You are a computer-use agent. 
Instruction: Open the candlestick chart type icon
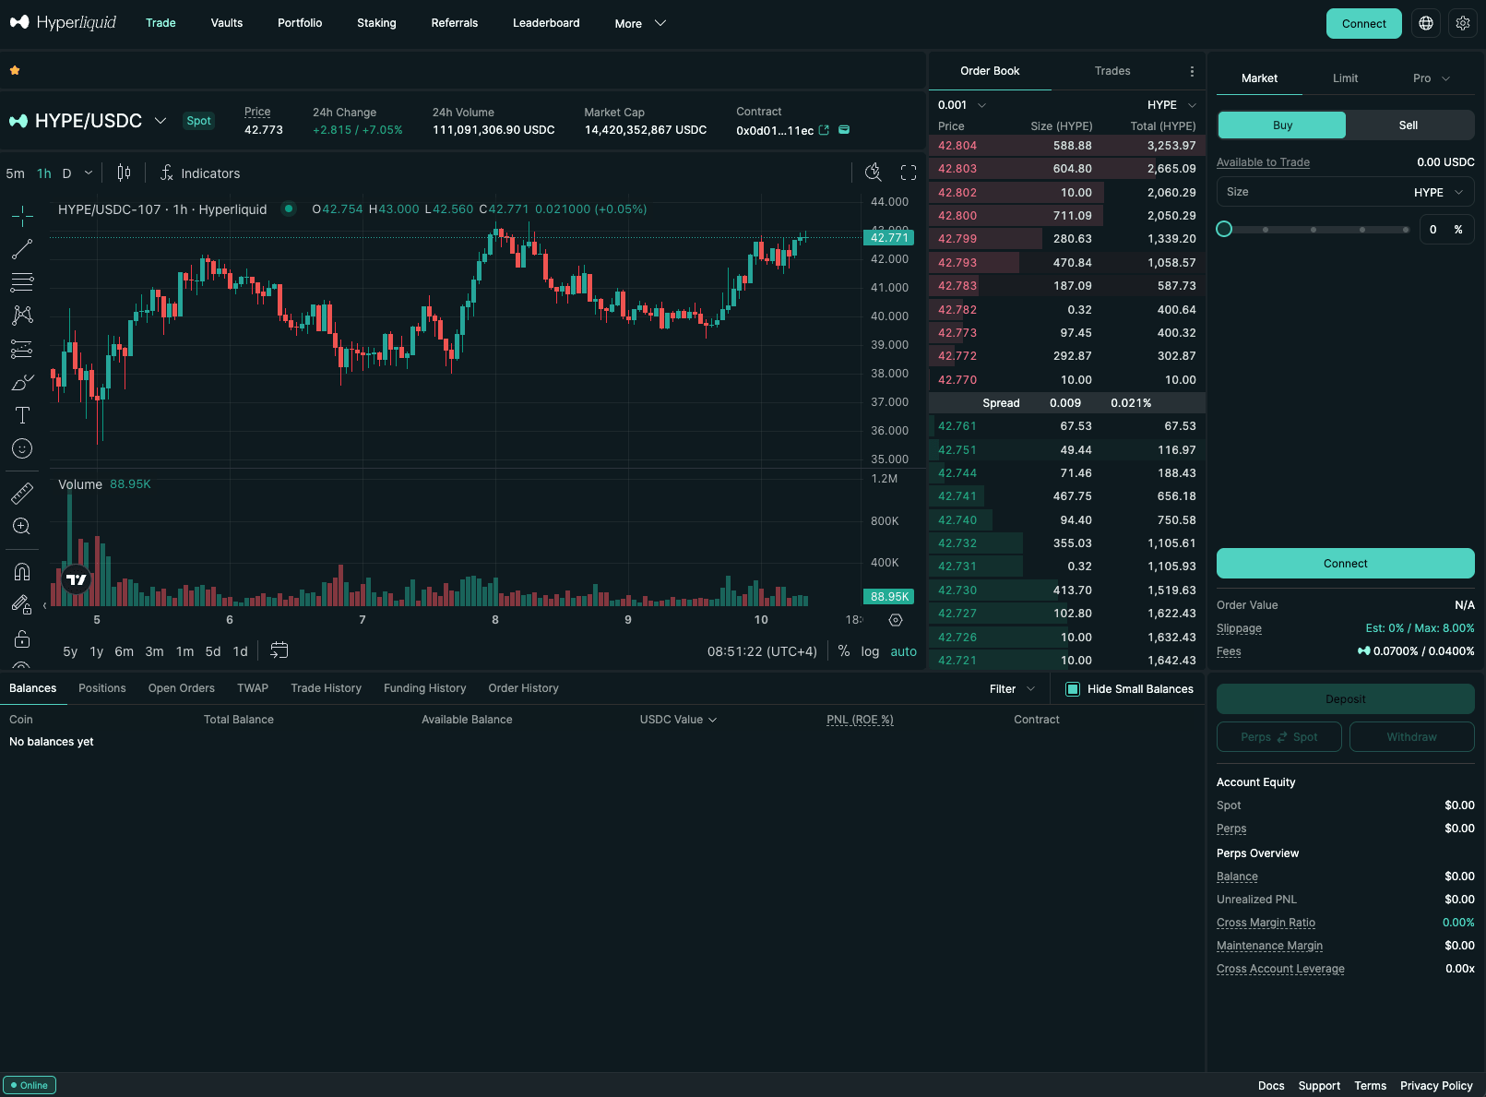(124, 173)
